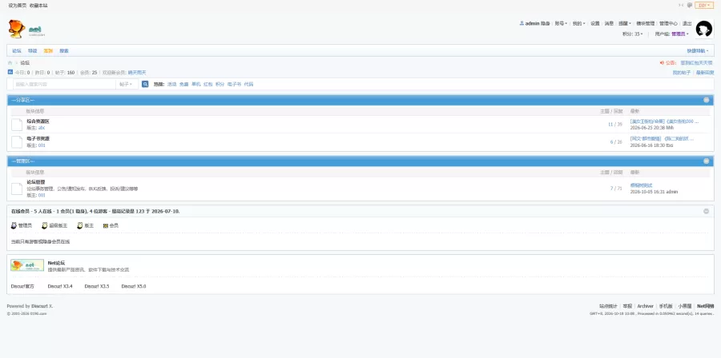Screen dimensions: 721x358
Task: Click moderator link abc
Action: [x=42, y=128]
